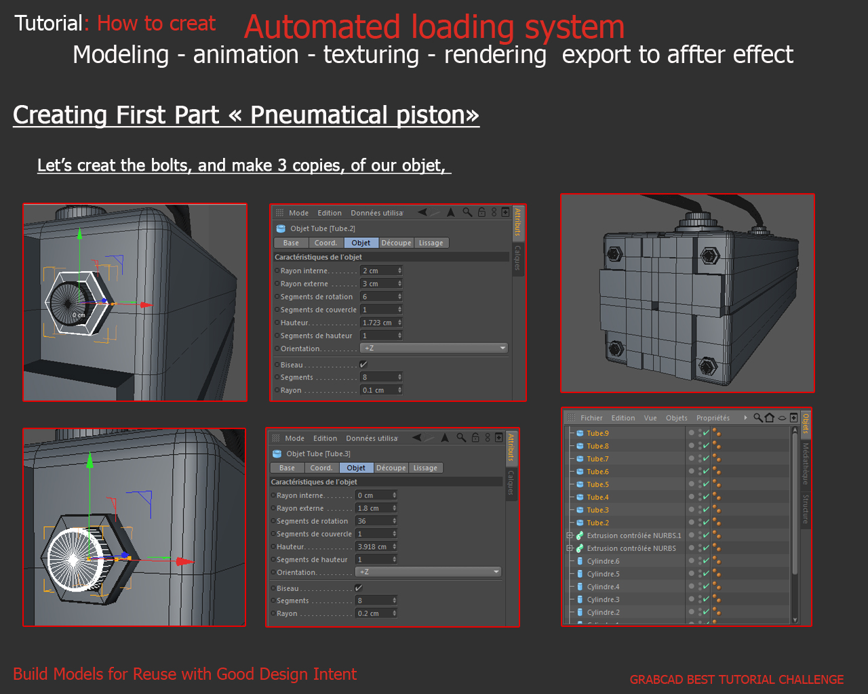
Task: Toggle the green checkmark beside Tube.9
Action: click(x=705, y=433)
